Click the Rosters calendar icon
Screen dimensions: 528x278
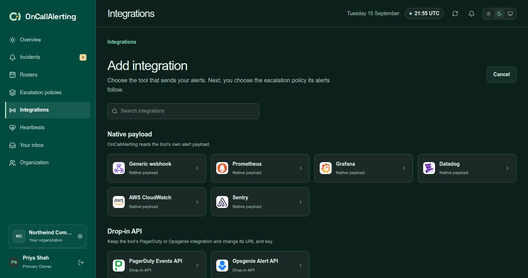pos(13,75)
